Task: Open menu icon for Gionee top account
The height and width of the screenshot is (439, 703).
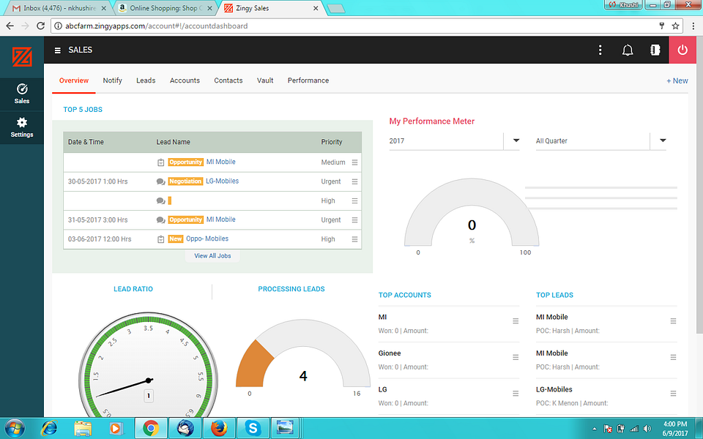Action: pos(516,357)
